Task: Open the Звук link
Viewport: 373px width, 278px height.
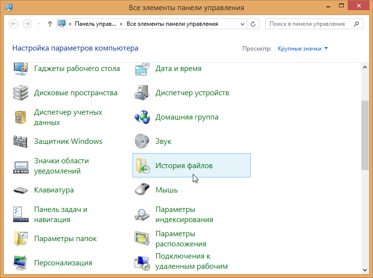Action: (163, 141)
